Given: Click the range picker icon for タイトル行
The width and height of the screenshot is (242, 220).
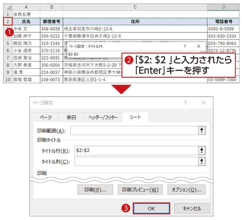Looking at the screenshot, I should [202, 150].
